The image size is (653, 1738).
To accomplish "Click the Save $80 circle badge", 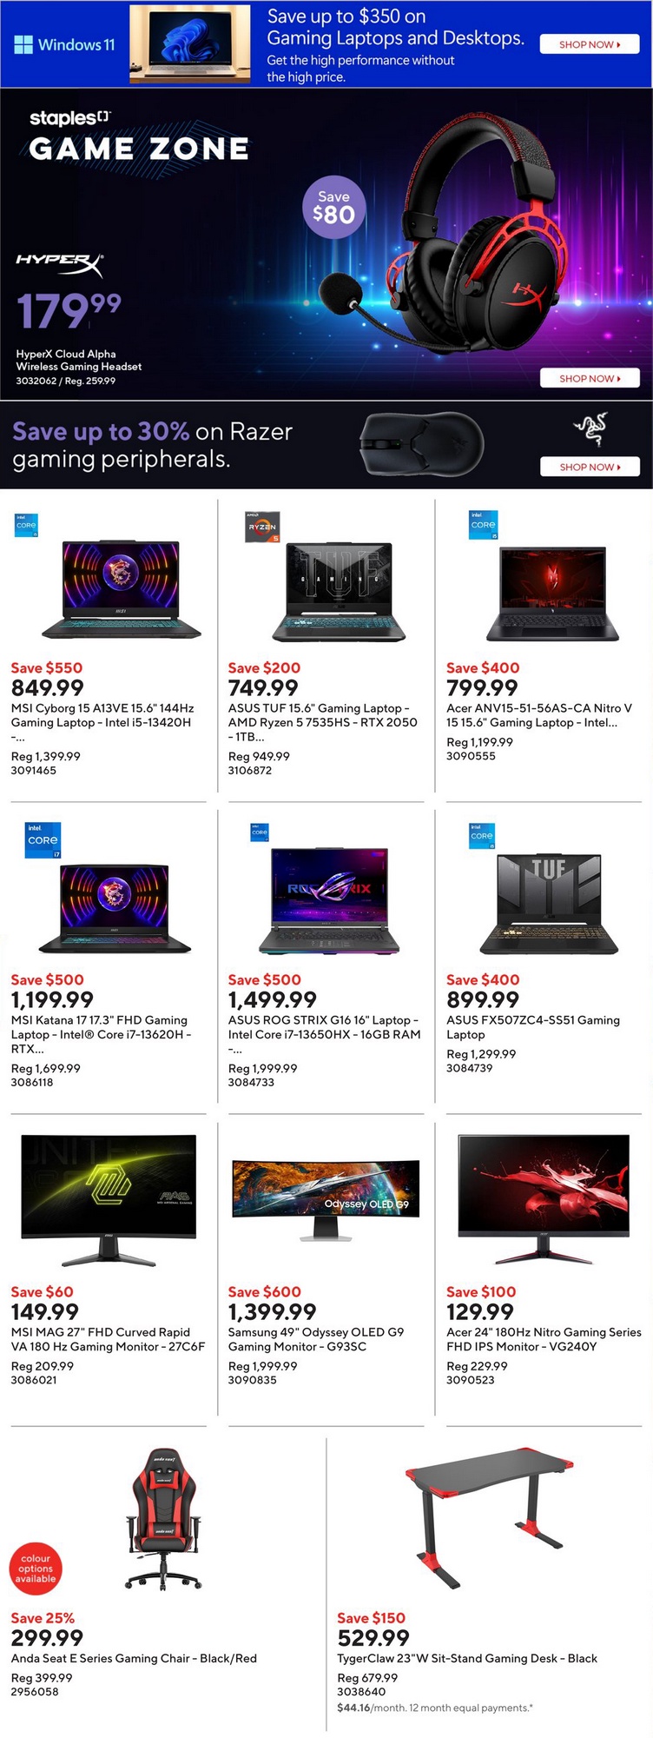I will (333, 208).
